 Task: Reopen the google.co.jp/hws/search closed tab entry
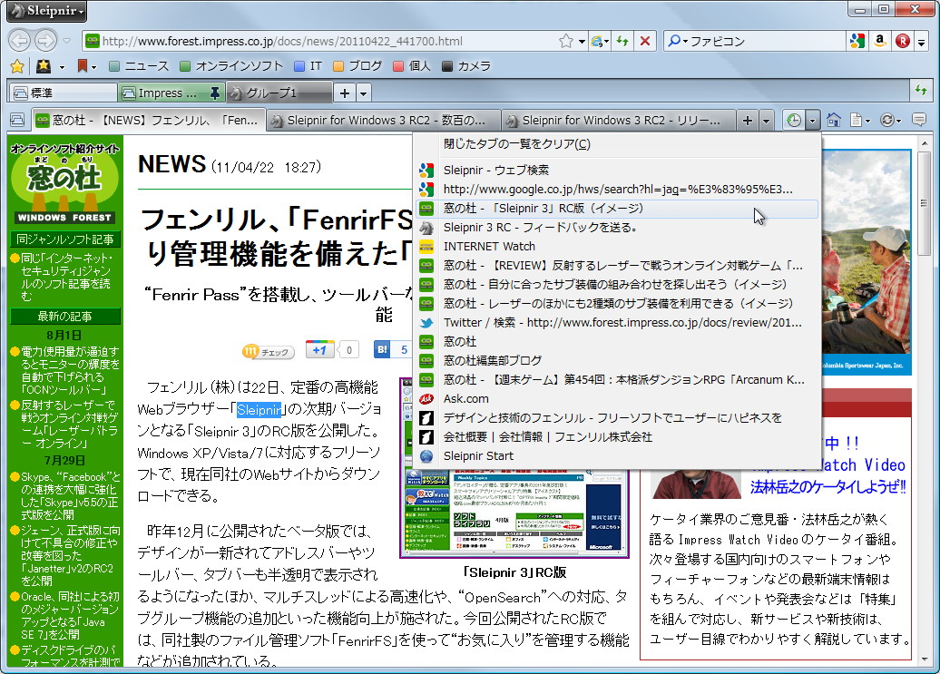tap(616, 190)
